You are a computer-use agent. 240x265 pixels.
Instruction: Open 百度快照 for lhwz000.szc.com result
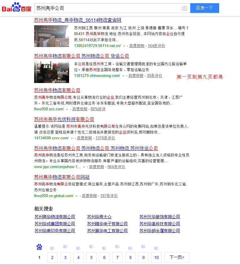[x=80, y=109]
